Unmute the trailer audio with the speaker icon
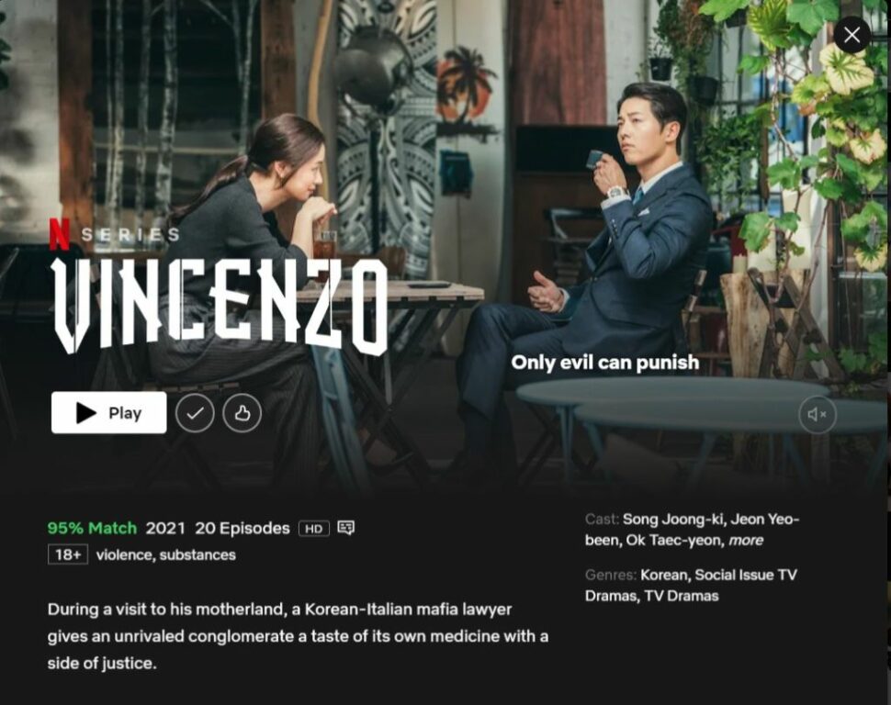This screenshot has height=705, width=891. 818,415
